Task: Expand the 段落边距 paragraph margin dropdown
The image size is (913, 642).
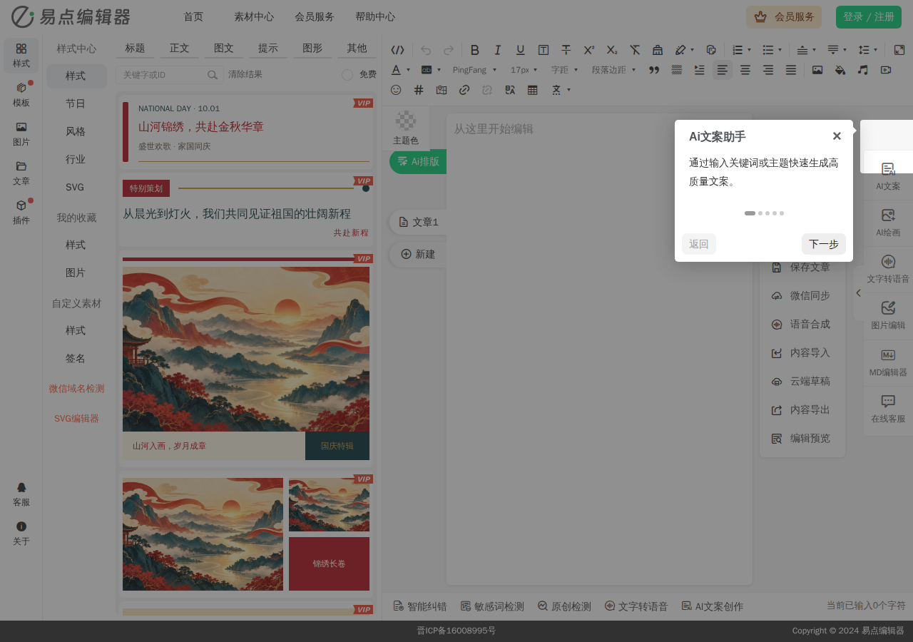Action: [613, 70]
